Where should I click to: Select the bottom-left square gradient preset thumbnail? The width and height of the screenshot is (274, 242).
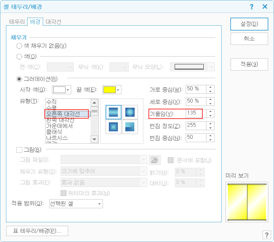point(113,127)
